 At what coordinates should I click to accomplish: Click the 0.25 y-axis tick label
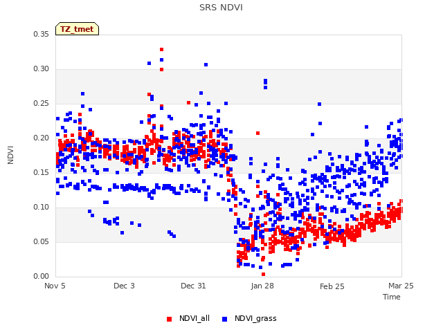click(41, 103)
